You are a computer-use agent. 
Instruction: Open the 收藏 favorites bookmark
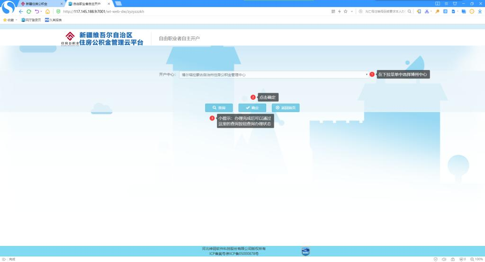tap(9, 20)
